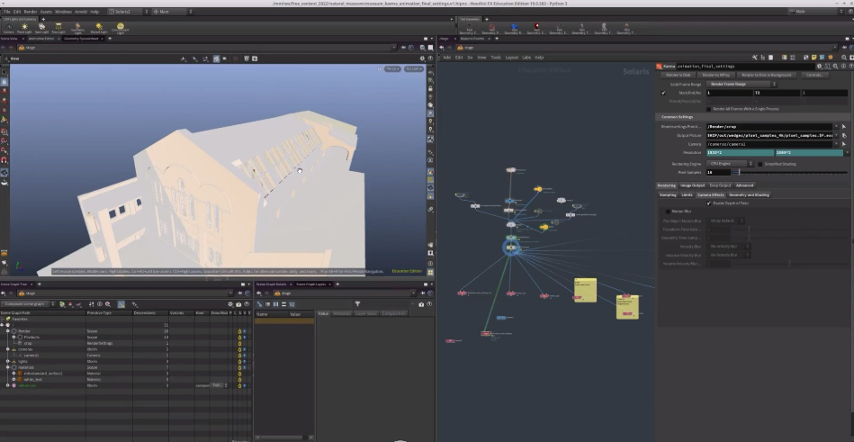854x442 pixels.
Task: Click the Render to Disk button
Action: point(679,75)
